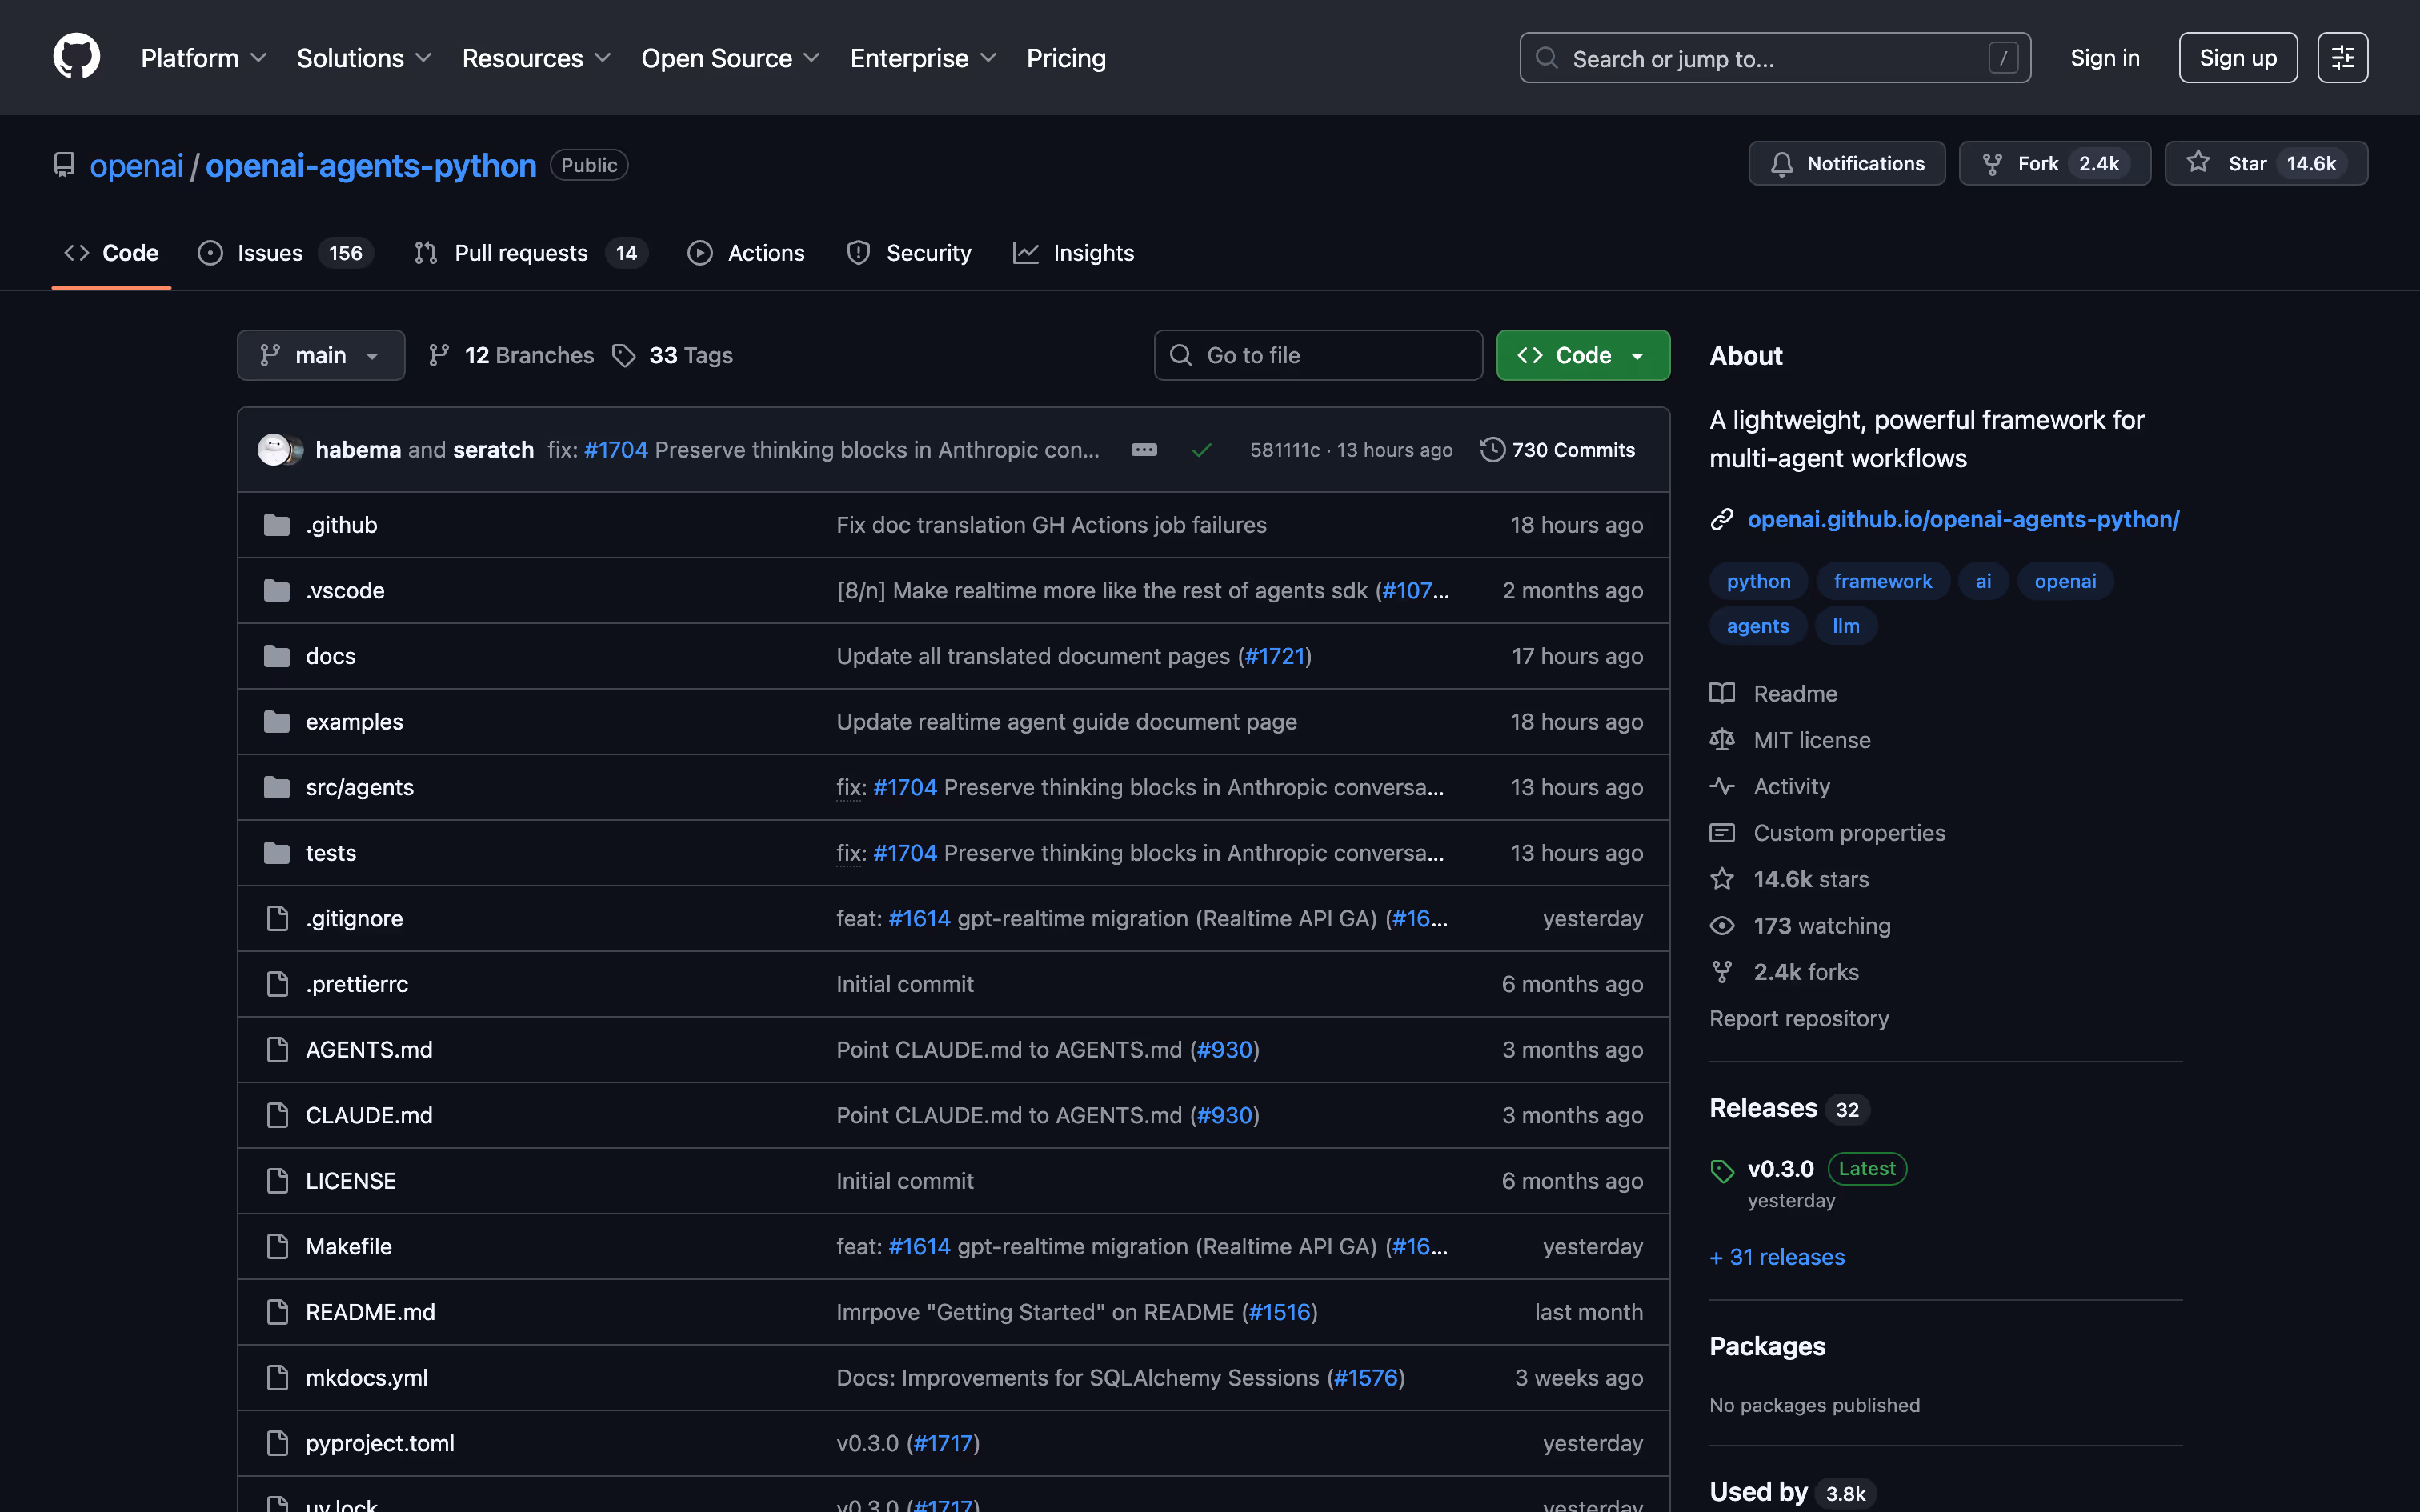Click the green check status icon
Screen dimensions: 2420x1512
[x=1201, y=450]
